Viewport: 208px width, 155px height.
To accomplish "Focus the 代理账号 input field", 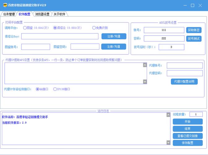I will (x=185, y=65).
